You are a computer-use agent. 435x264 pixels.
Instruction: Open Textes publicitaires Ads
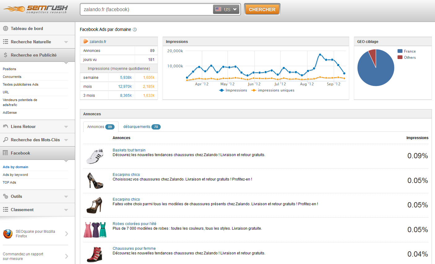coord(20,84)
